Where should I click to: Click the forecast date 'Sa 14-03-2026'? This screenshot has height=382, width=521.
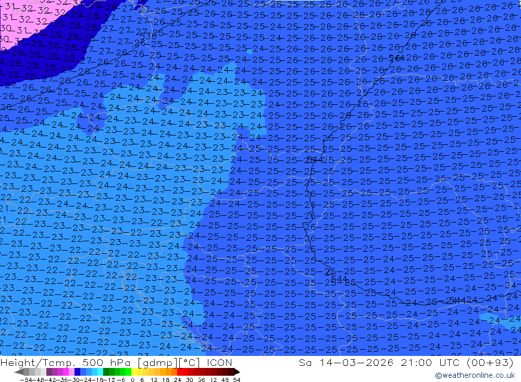click(x=346, y=362)
